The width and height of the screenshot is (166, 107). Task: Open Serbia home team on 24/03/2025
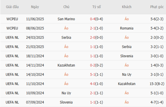point(66,37)
